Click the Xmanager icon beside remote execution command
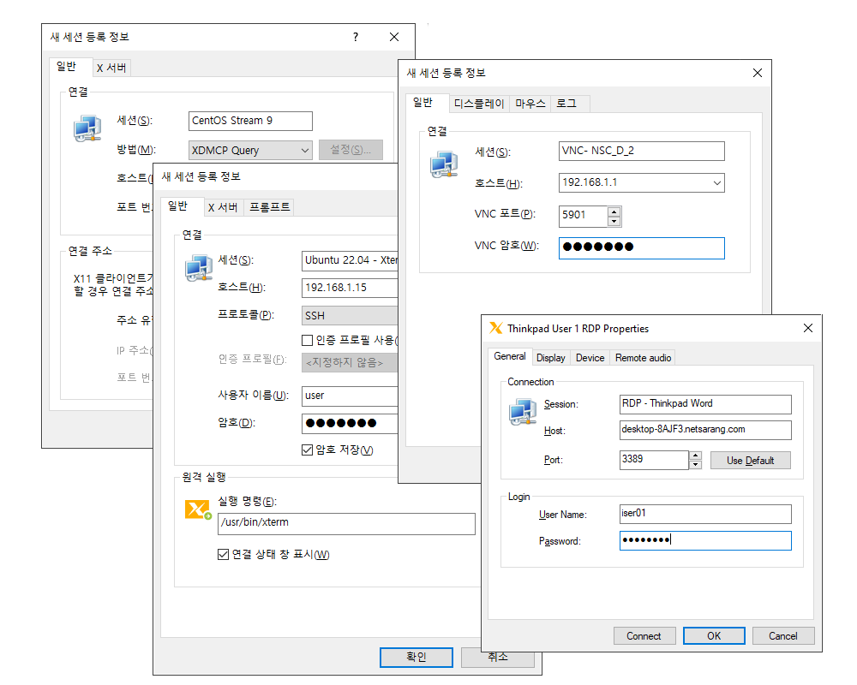 tap(198, 509)
